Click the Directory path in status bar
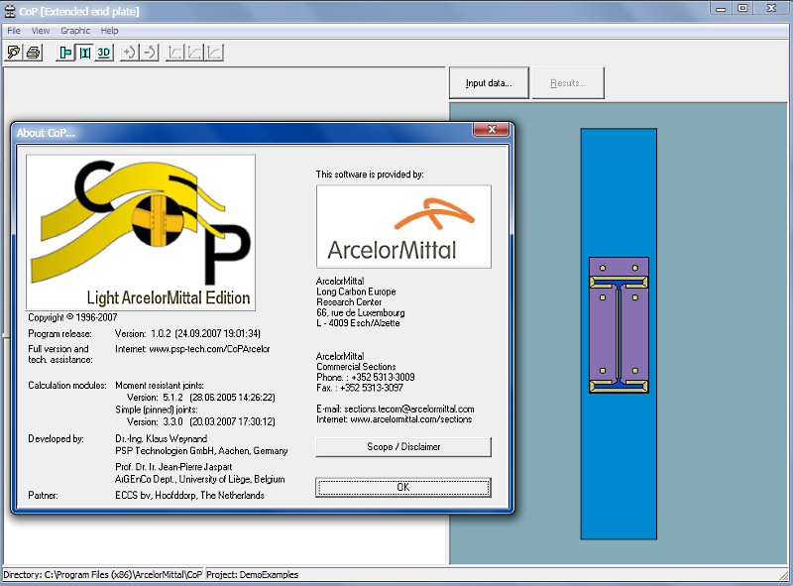793x586 pixels. click(103, 574)
